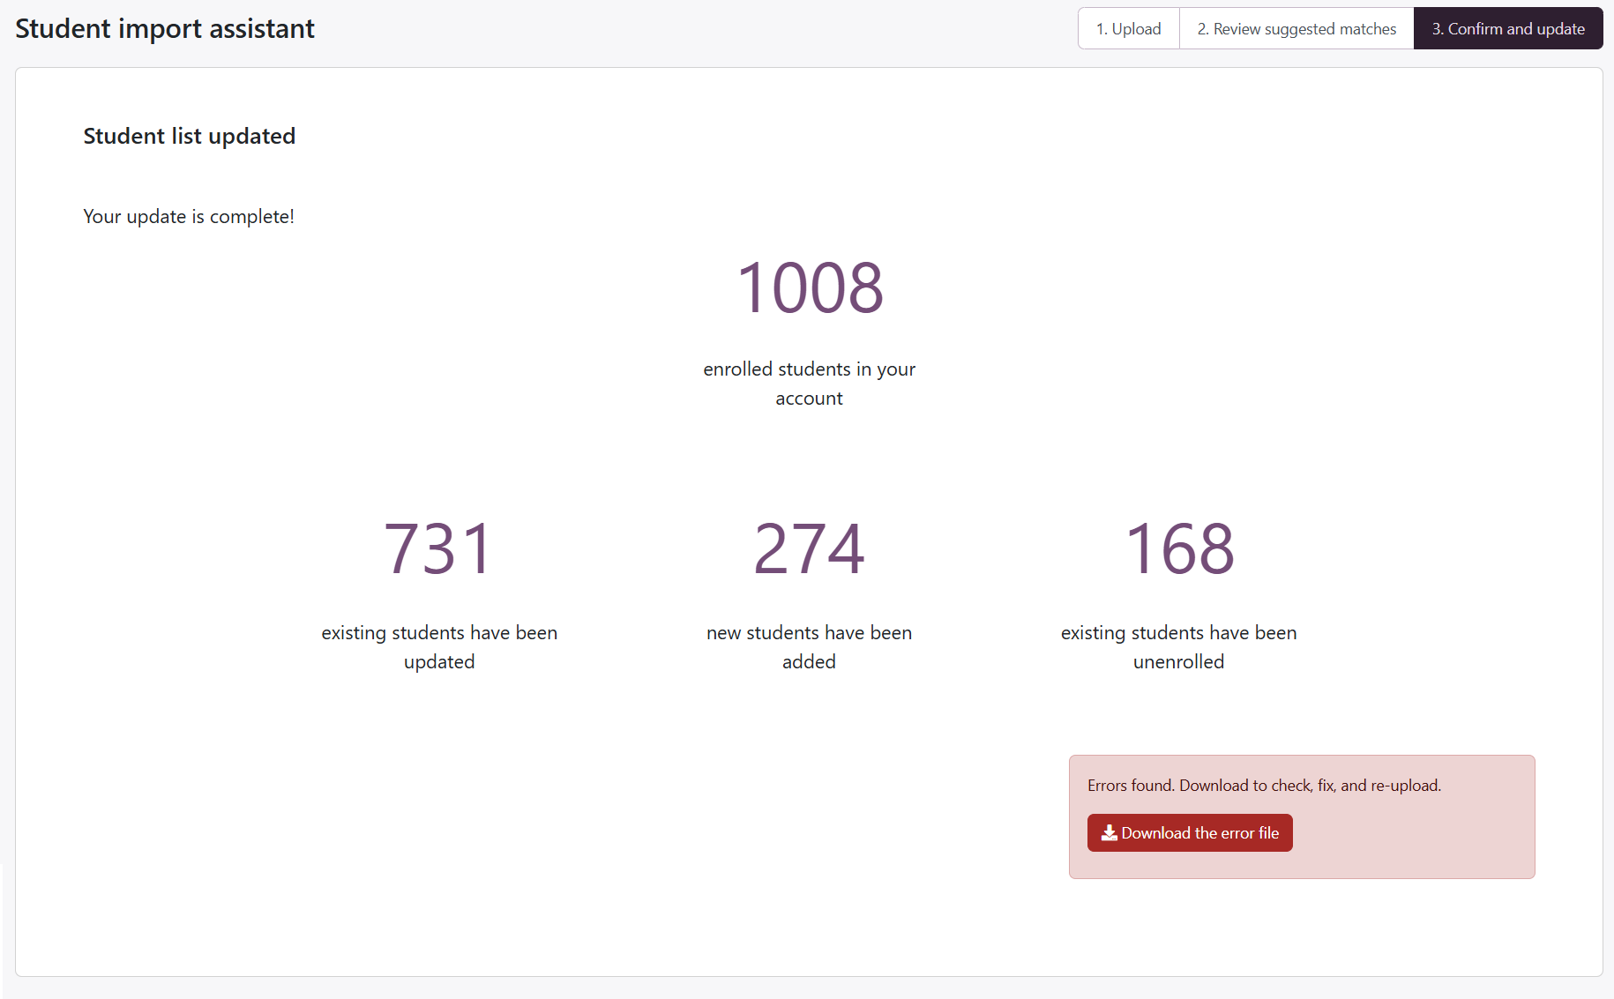Screen dimensions: 1614x999
Task: Click the 274 new students count
Action: click(x=810, y=549)
